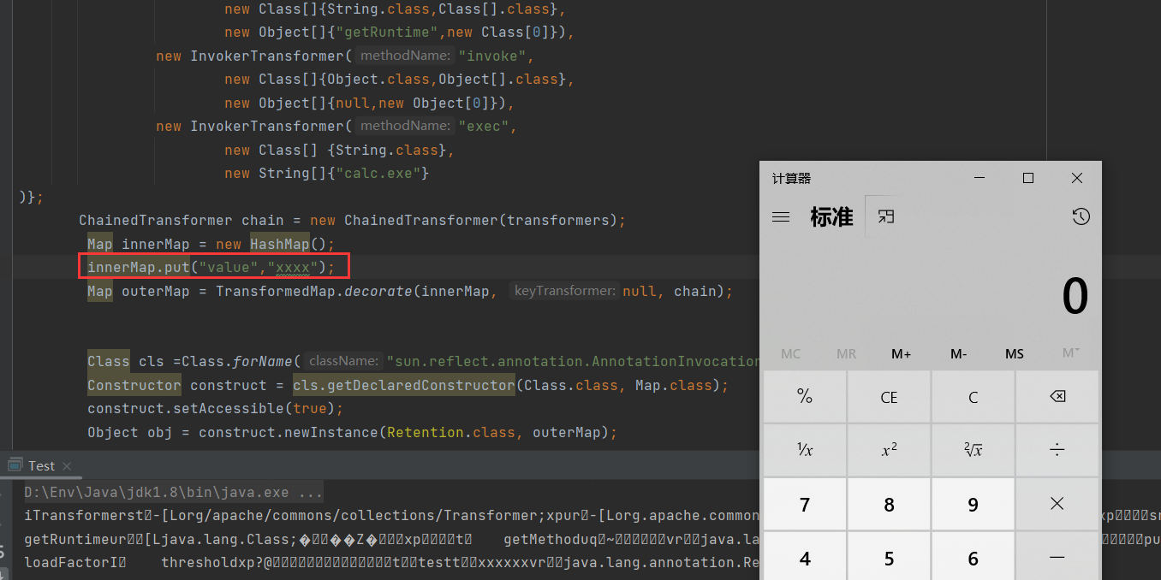This screenshot has height=580, width=1161.
Task: Click the java.exe console output path line
Action: tap(174, 493)
